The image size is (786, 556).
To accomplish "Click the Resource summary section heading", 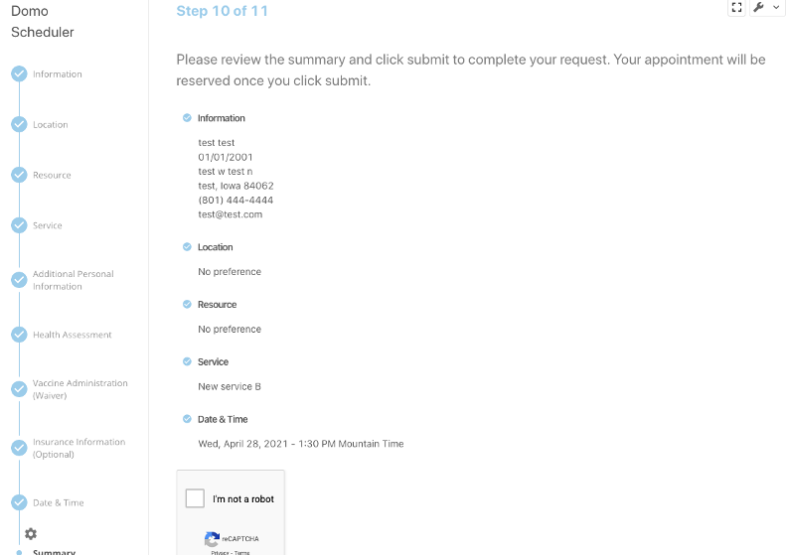I will (x=217, y=305).
